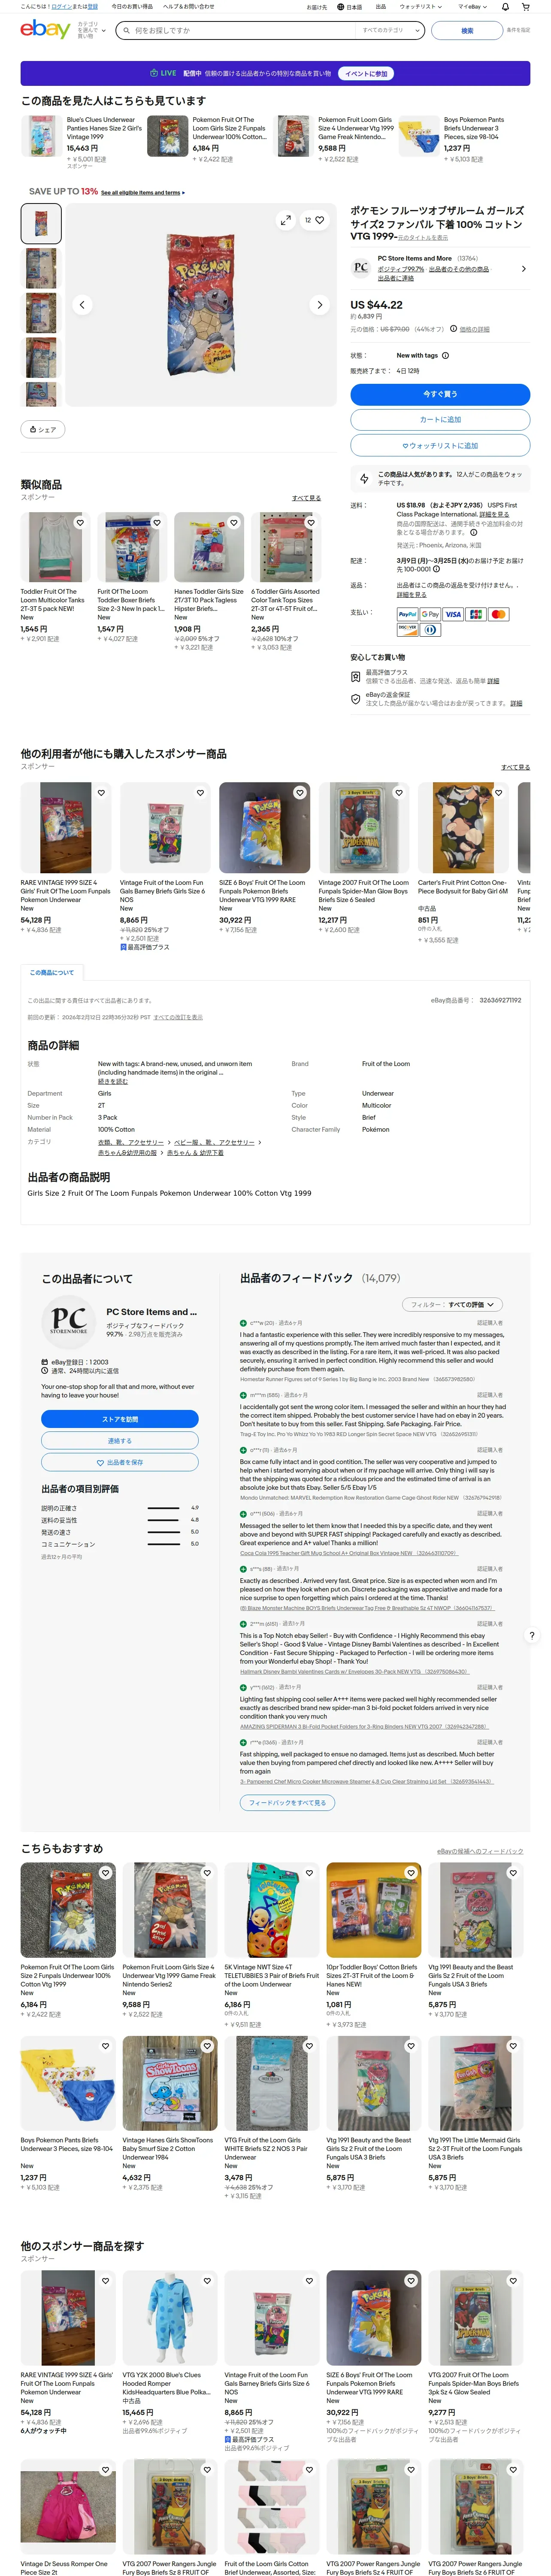
Task: Expand the main image to fullscreen
Action: [x=285, y=220]
